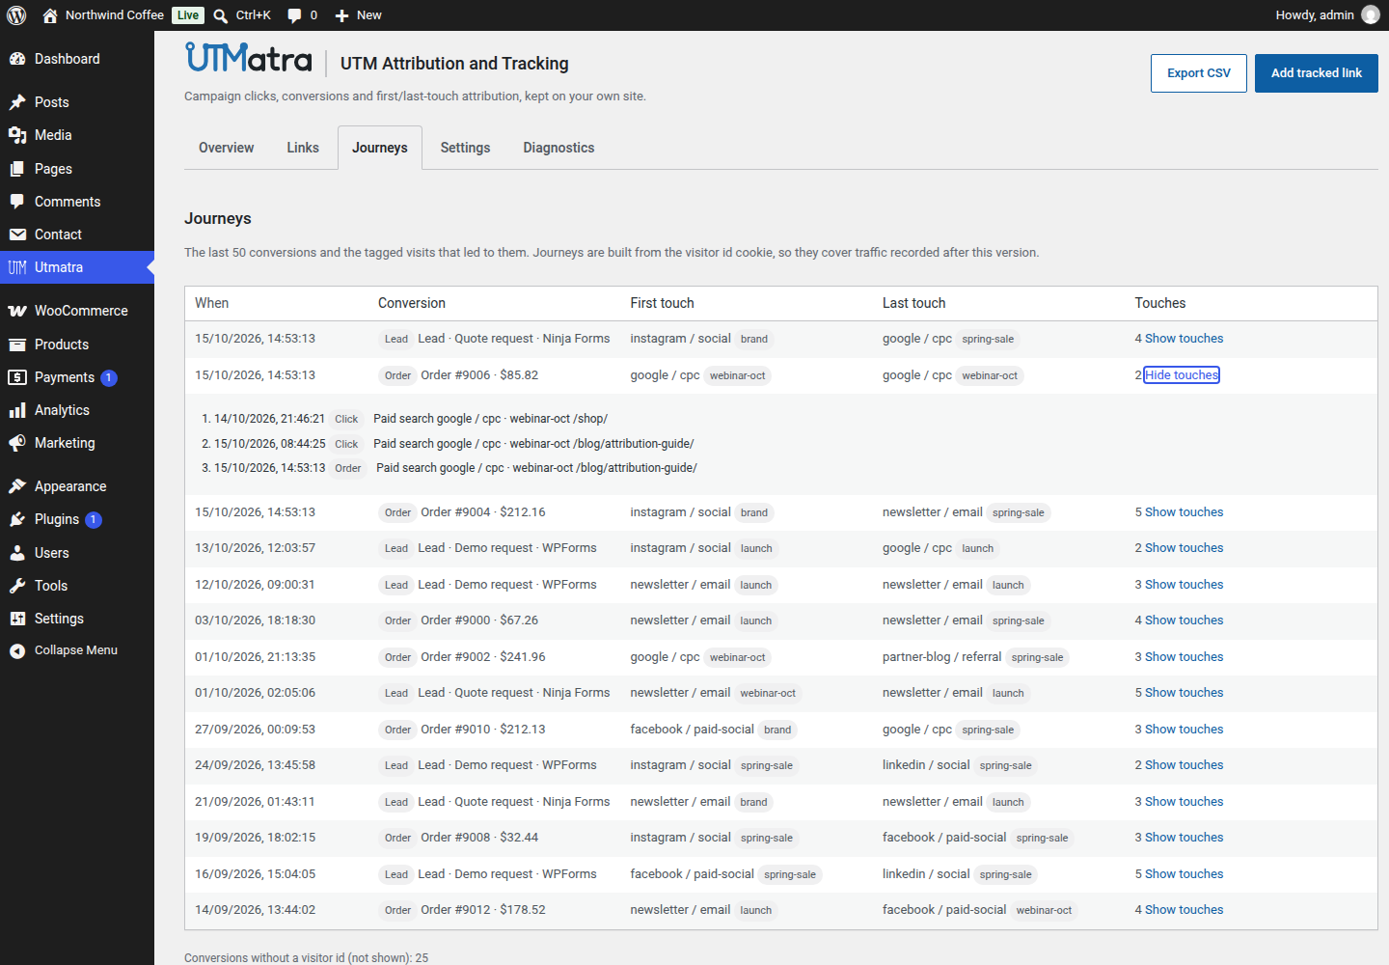This screenshot has height=965, width=1389.
Task: Open Dashboard gauge icon in sidebar
Action: pos(17,59)
